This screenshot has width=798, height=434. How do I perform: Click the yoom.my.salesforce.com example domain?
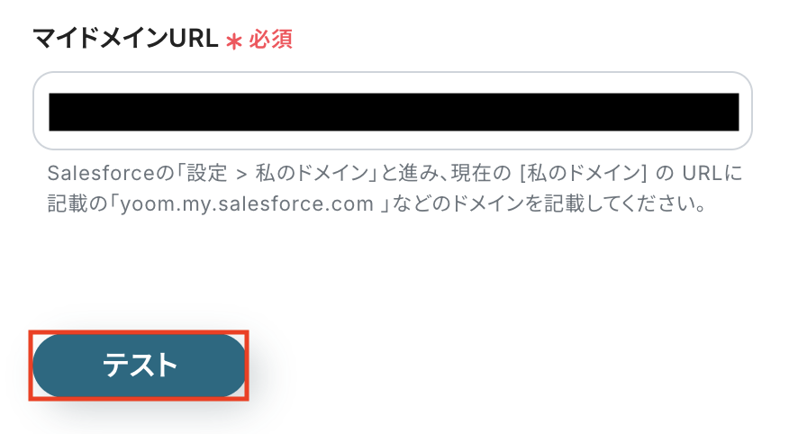(x=247, y=204)
